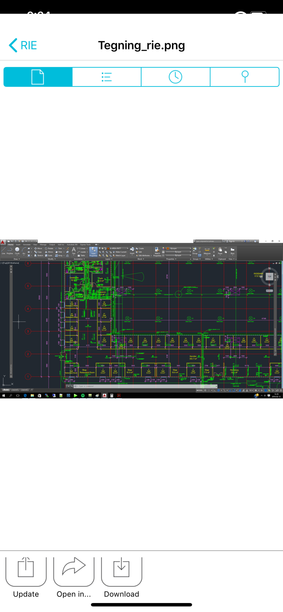Image resolution: width=283 pixels, height=612 pixels.
Task: Open the clock history tab
Action: point(176,77)
